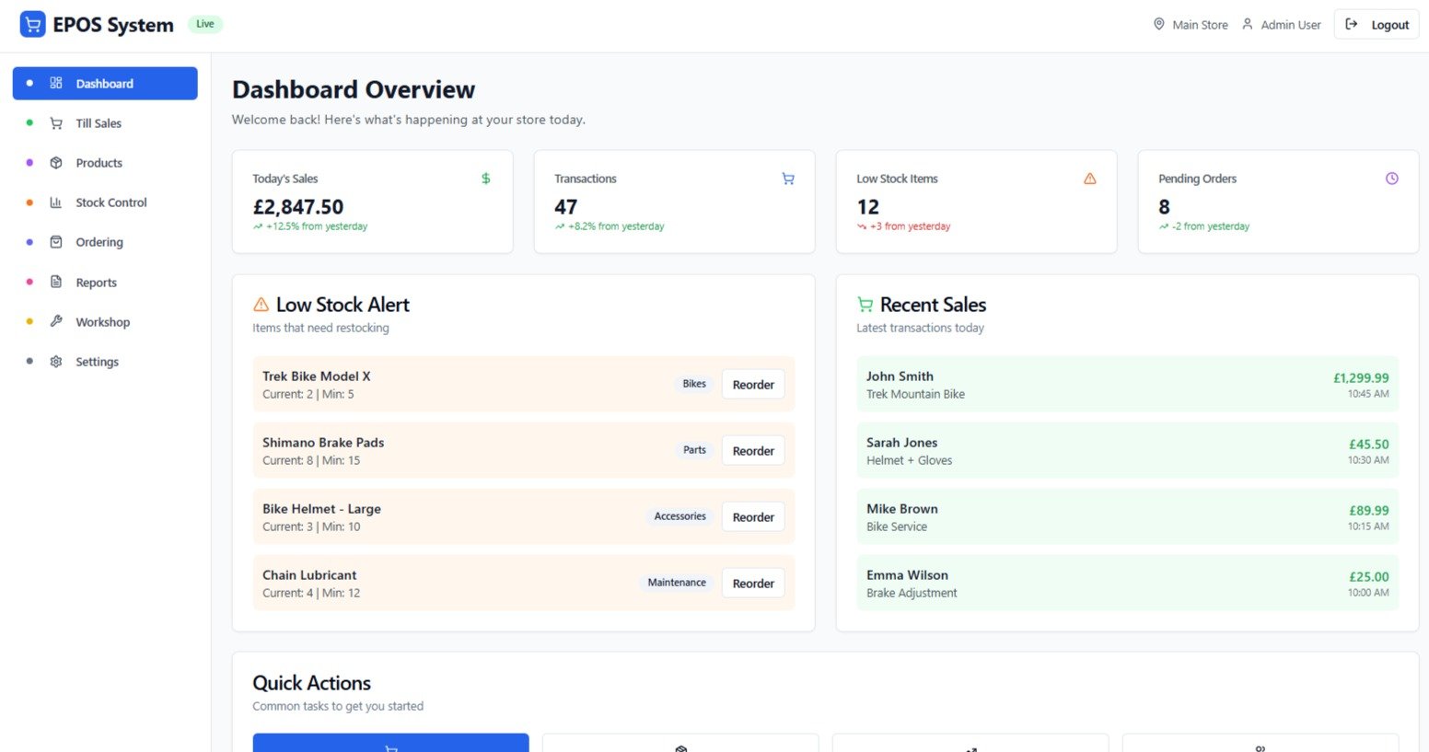Click the Quick Actions heading

coord(312,683)
